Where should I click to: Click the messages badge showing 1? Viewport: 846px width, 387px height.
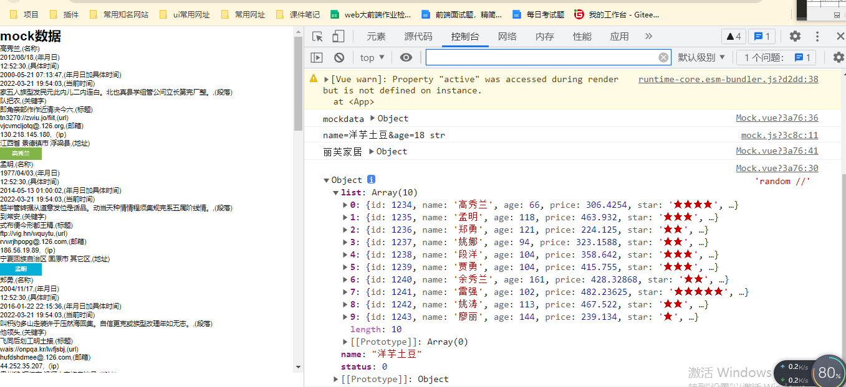pos(762,37)
